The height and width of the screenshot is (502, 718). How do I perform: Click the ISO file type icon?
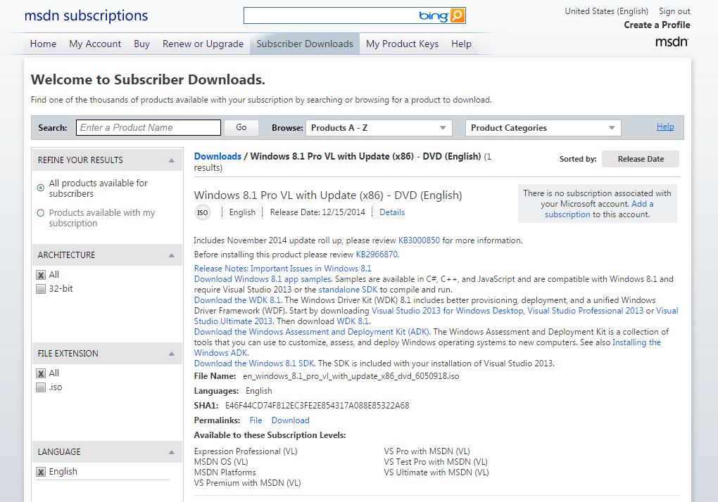[x=202, y=212]
